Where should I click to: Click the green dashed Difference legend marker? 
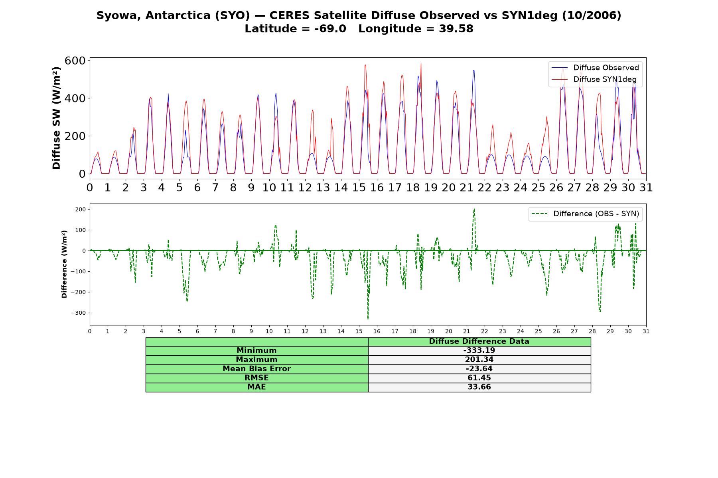coord(540,214)
